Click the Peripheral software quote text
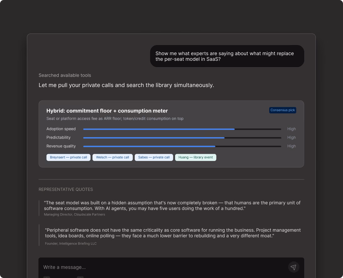Image resolution: width=343 pixels, height=278 pixels. [173, 233]
